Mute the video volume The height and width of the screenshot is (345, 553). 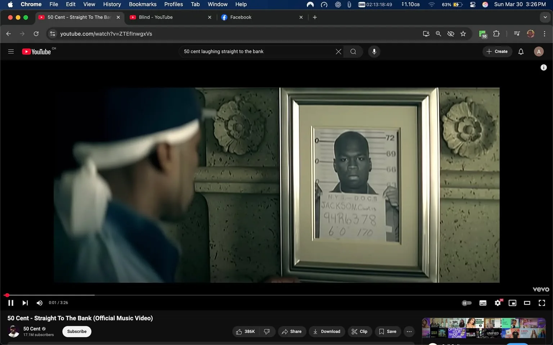pos(39,303)
